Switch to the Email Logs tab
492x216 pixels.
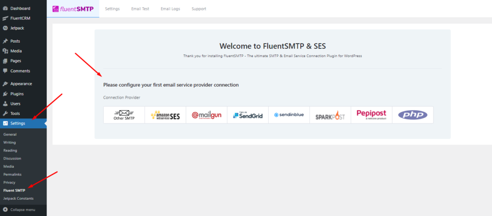pos(171,9)
